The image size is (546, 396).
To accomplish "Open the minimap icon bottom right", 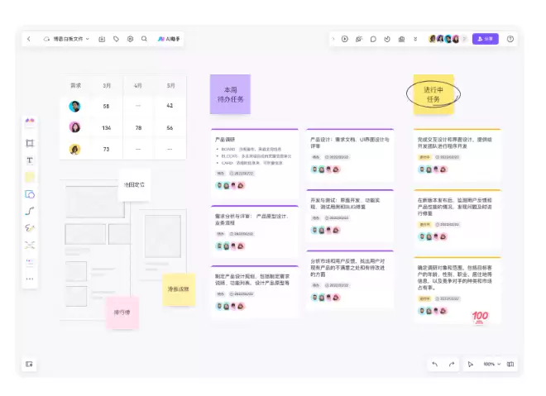I will coord(510,364).
